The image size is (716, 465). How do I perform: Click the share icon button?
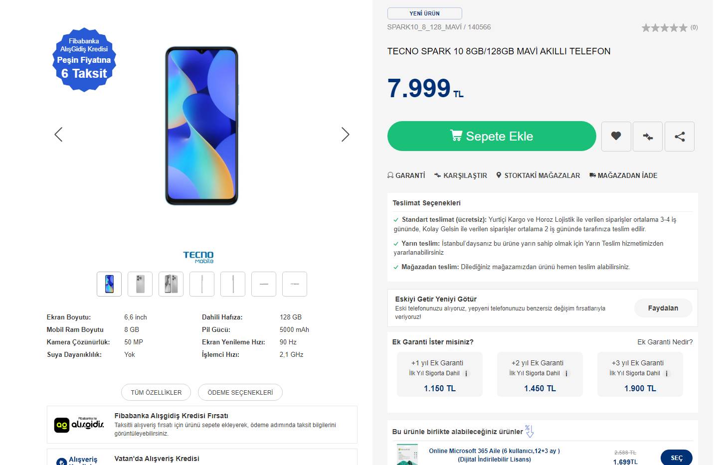[x=679, y=136]
